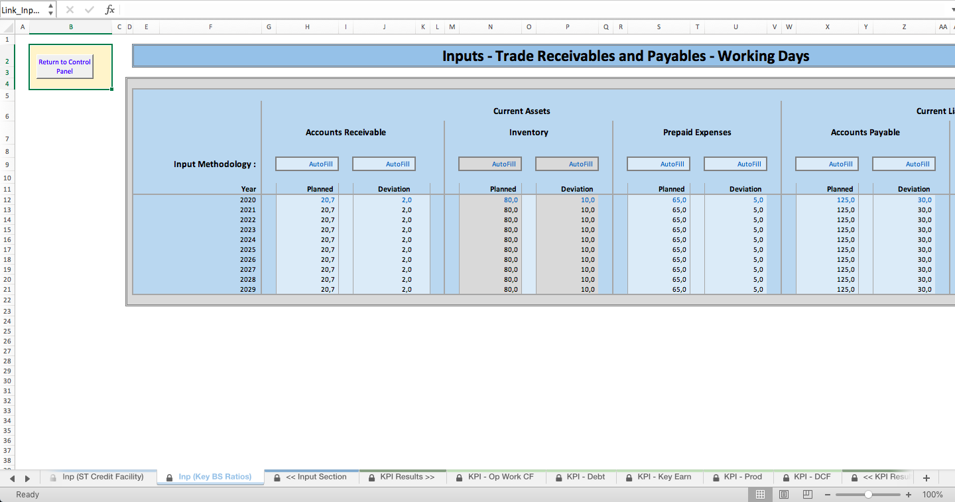The height and width of the screenshot is (502, 955).
Task: Open the Name Box dropdown arrows
Action: coord(51,9)
